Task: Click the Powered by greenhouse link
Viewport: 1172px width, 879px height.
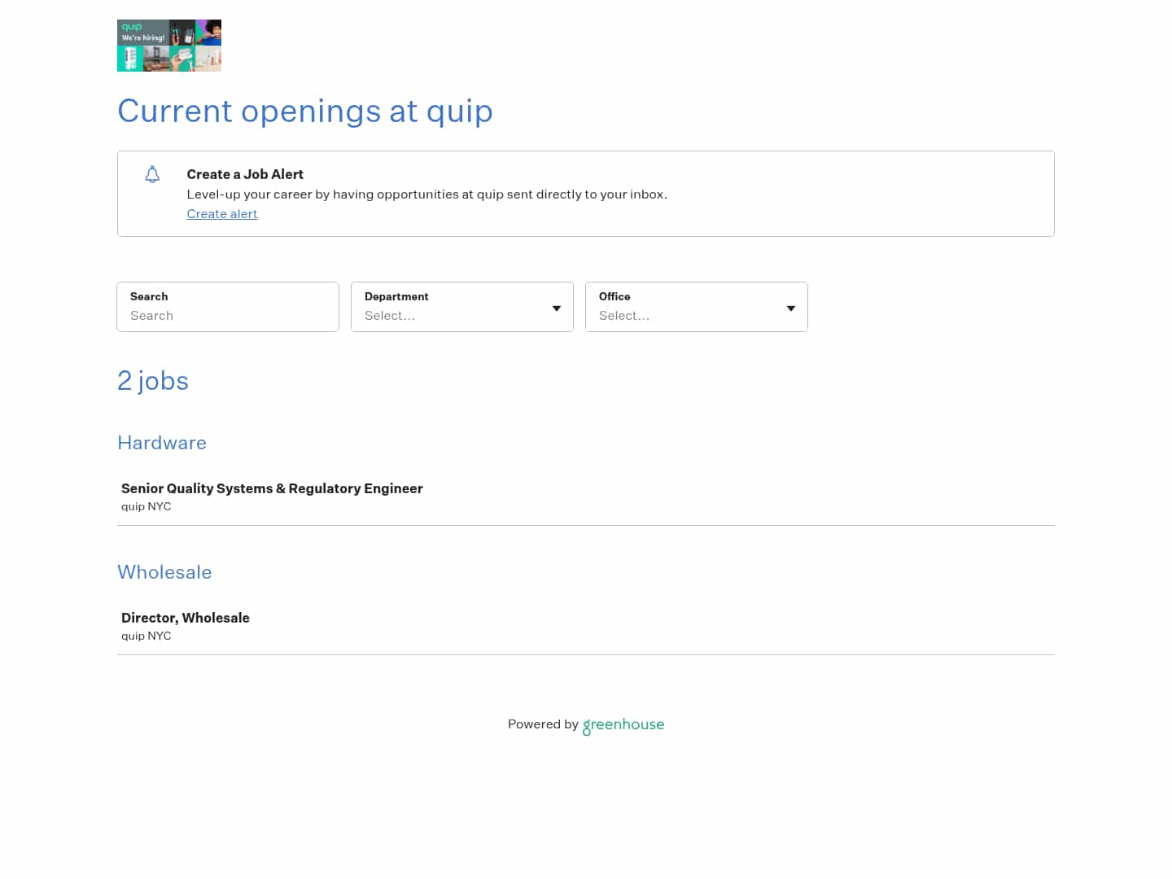Action: 585,724
